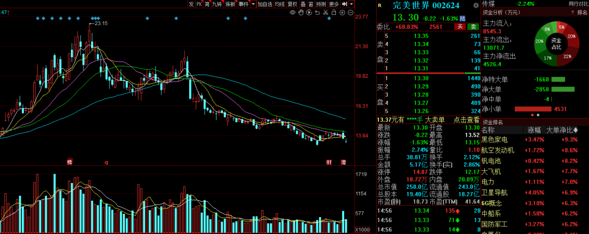
Task: Open the 黑色家电 sector row
Action: (x=535, y=140)
